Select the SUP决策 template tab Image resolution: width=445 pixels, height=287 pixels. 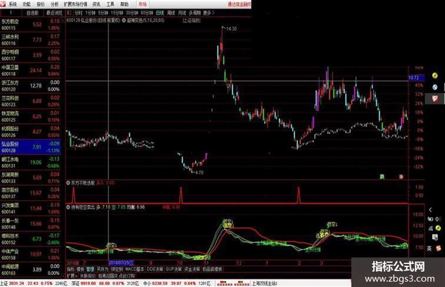173,269
